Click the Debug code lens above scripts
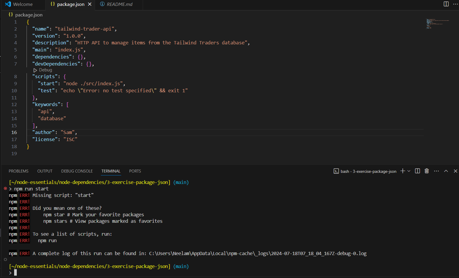The width and height of the screenshot is (459, 278). tap(43, 70)
